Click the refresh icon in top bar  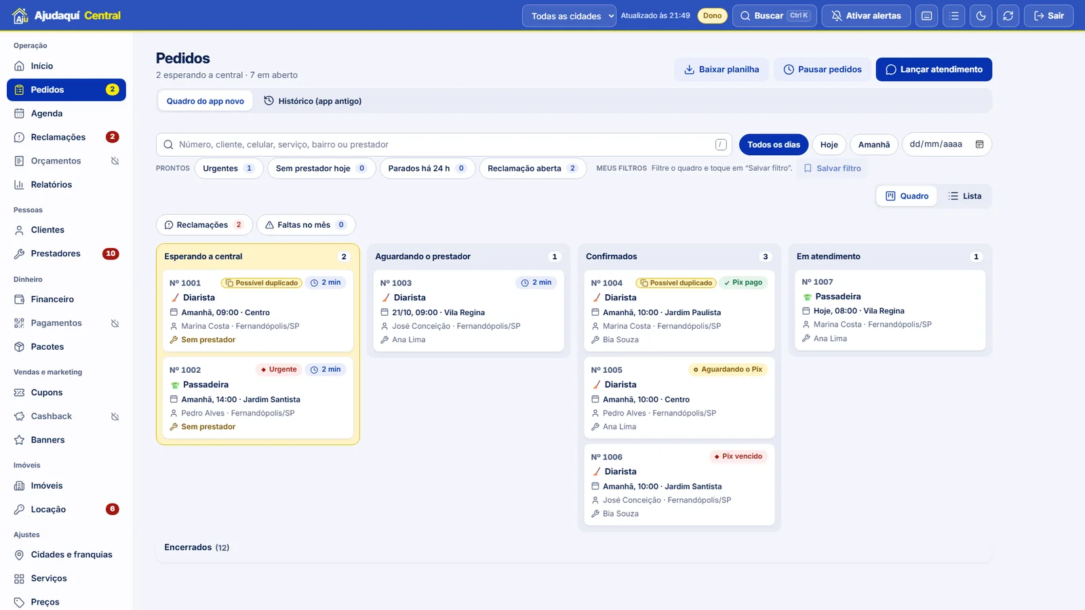tap(1008, 16)
